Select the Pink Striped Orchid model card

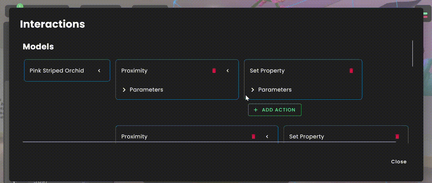(67, 71)
